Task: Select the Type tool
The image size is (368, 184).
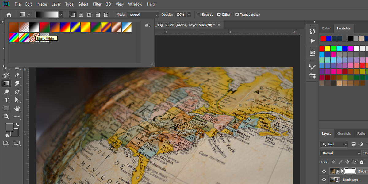Action: tap(6, 100)
